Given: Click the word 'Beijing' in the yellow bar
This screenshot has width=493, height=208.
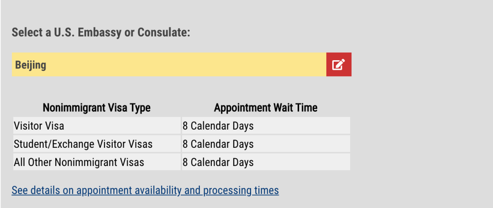Looking at the screenshot, I should click(31, 65).
